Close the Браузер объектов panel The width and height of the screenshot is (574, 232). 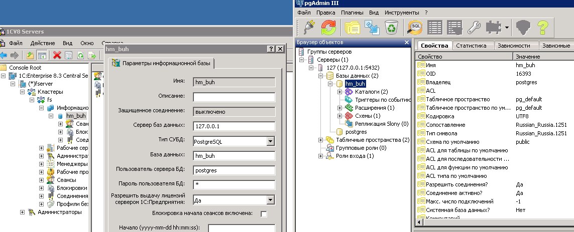(x=406, y=43)
